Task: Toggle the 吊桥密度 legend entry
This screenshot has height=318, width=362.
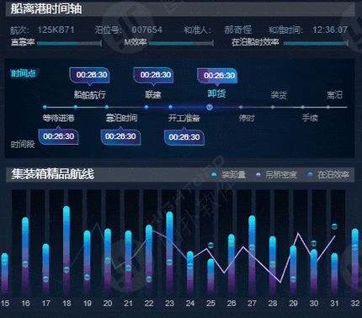Action: [276, 175]
